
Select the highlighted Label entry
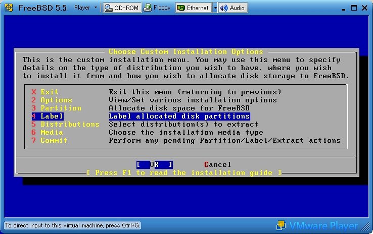[x=52, y=116]
